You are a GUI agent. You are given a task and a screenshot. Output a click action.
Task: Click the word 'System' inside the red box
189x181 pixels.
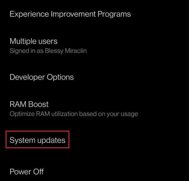point(22,140)
